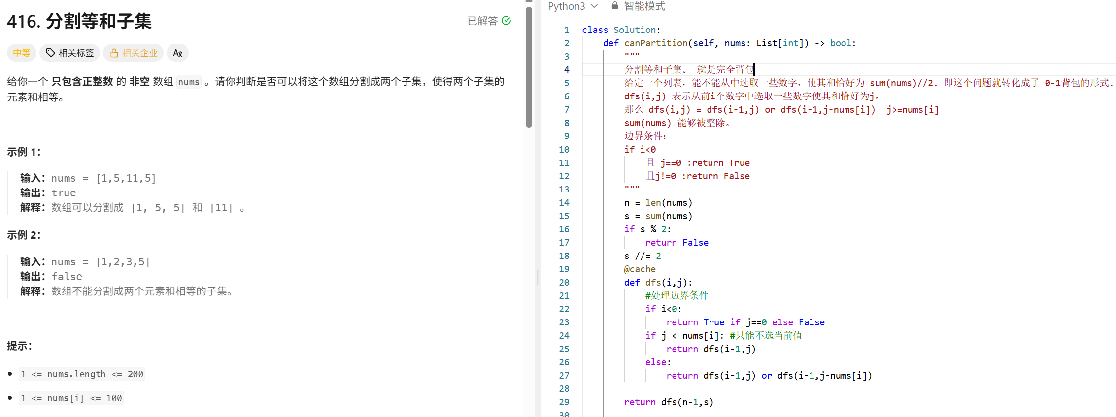Open the related tags pill

69,53
